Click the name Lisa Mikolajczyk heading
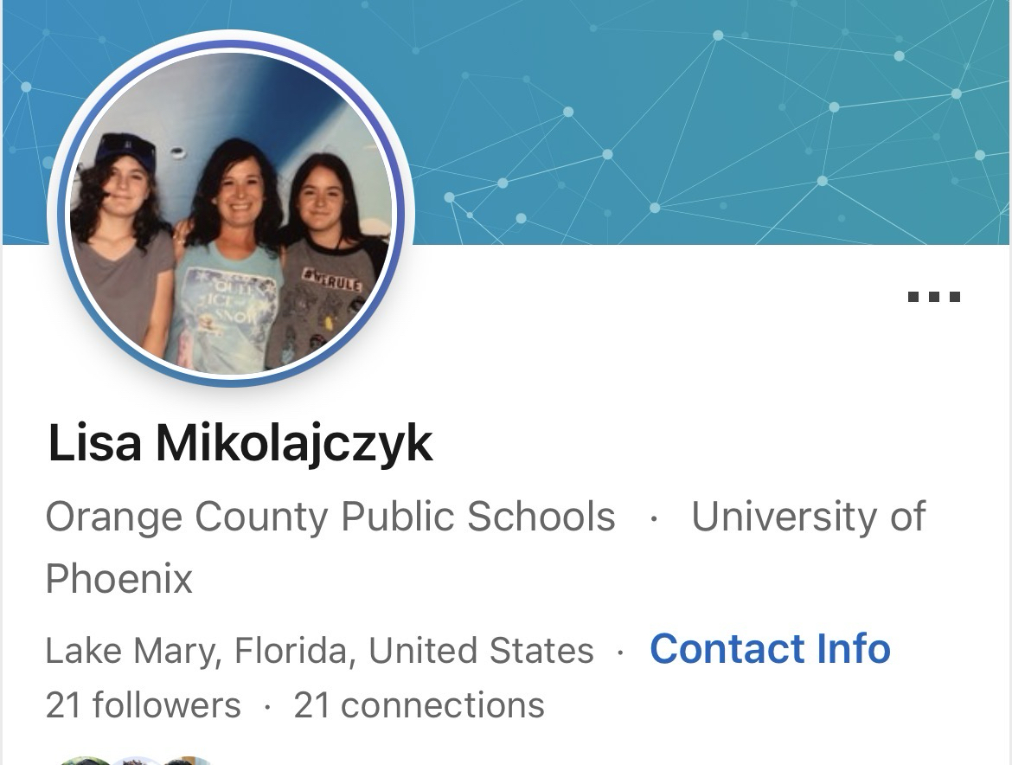1012x765 pixels. [x=240, y=444]
